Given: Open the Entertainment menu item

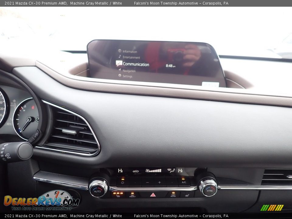Looking at the screenshot, I should pyautogui.click(x=131, y=57).
